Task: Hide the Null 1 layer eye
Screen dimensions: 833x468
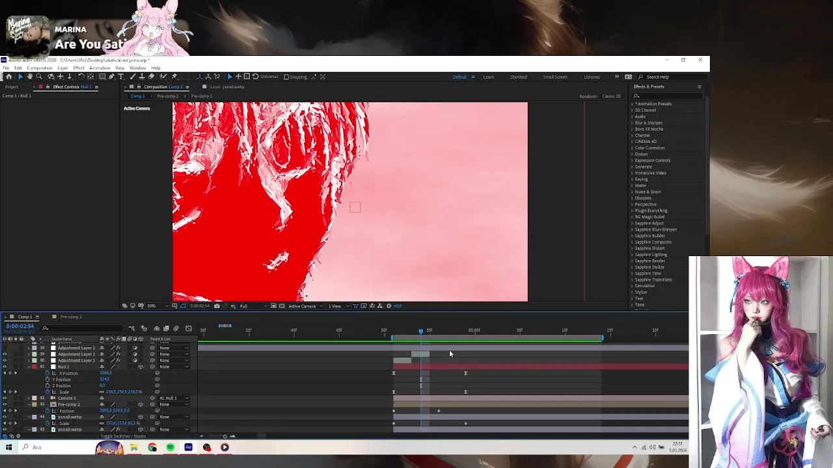Action: [5, 367]
